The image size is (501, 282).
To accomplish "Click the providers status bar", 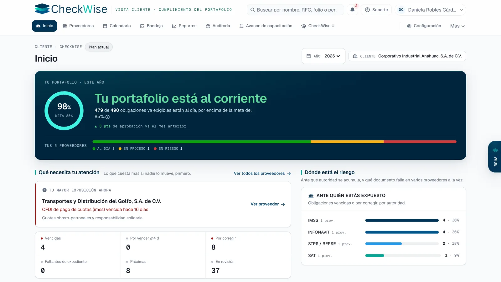I will coord(274,142).
